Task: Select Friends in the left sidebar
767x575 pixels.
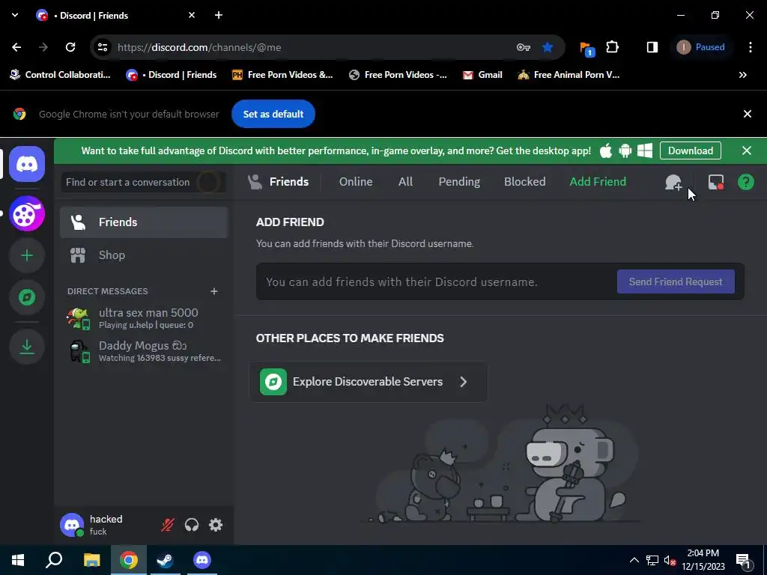Action: (x=144, y=222)
